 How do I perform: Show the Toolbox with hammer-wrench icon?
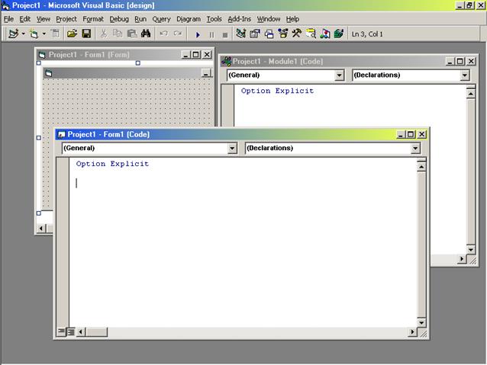click(296, 34)
